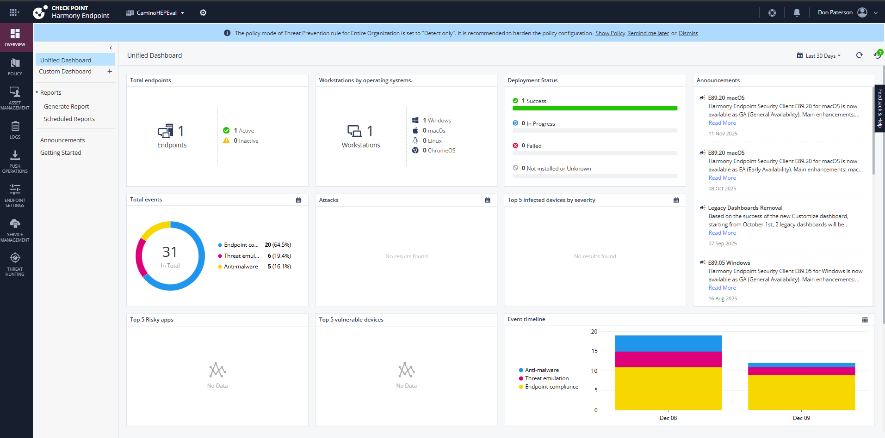Open Push Operations
Image resolution: width=885 pixels, height=438 pixels.
15,161
